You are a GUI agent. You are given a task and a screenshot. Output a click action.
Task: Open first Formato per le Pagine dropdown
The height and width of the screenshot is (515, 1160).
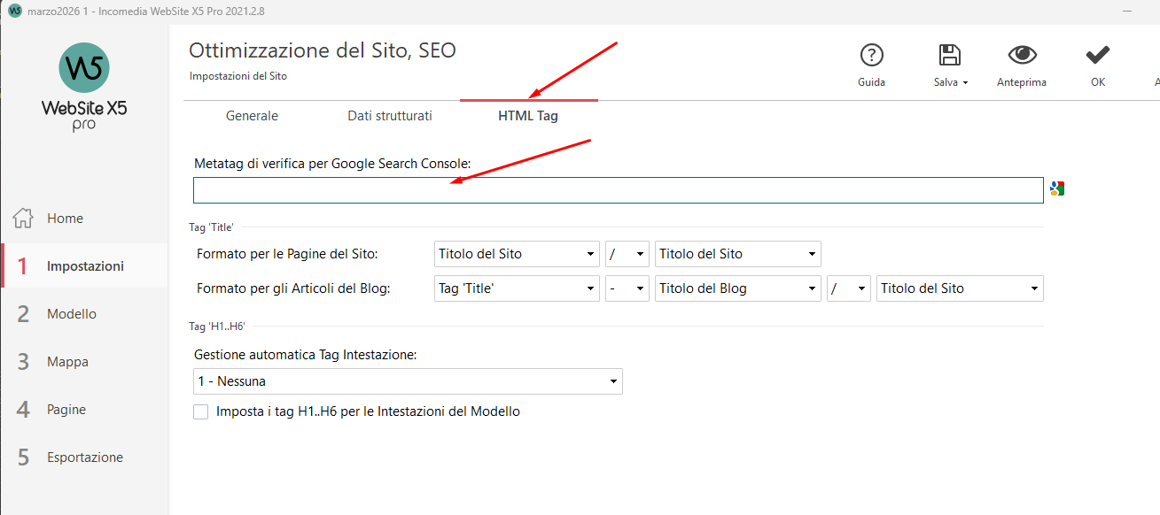[518, 254]
